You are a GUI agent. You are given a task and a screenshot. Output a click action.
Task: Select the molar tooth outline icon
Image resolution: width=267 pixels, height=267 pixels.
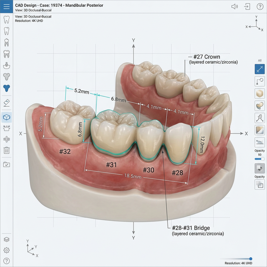(7, 20)
